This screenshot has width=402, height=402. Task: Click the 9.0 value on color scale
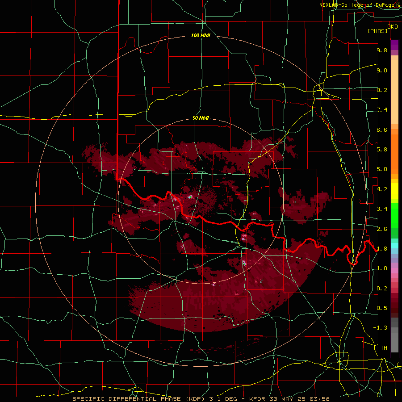(x=382, y=70)
